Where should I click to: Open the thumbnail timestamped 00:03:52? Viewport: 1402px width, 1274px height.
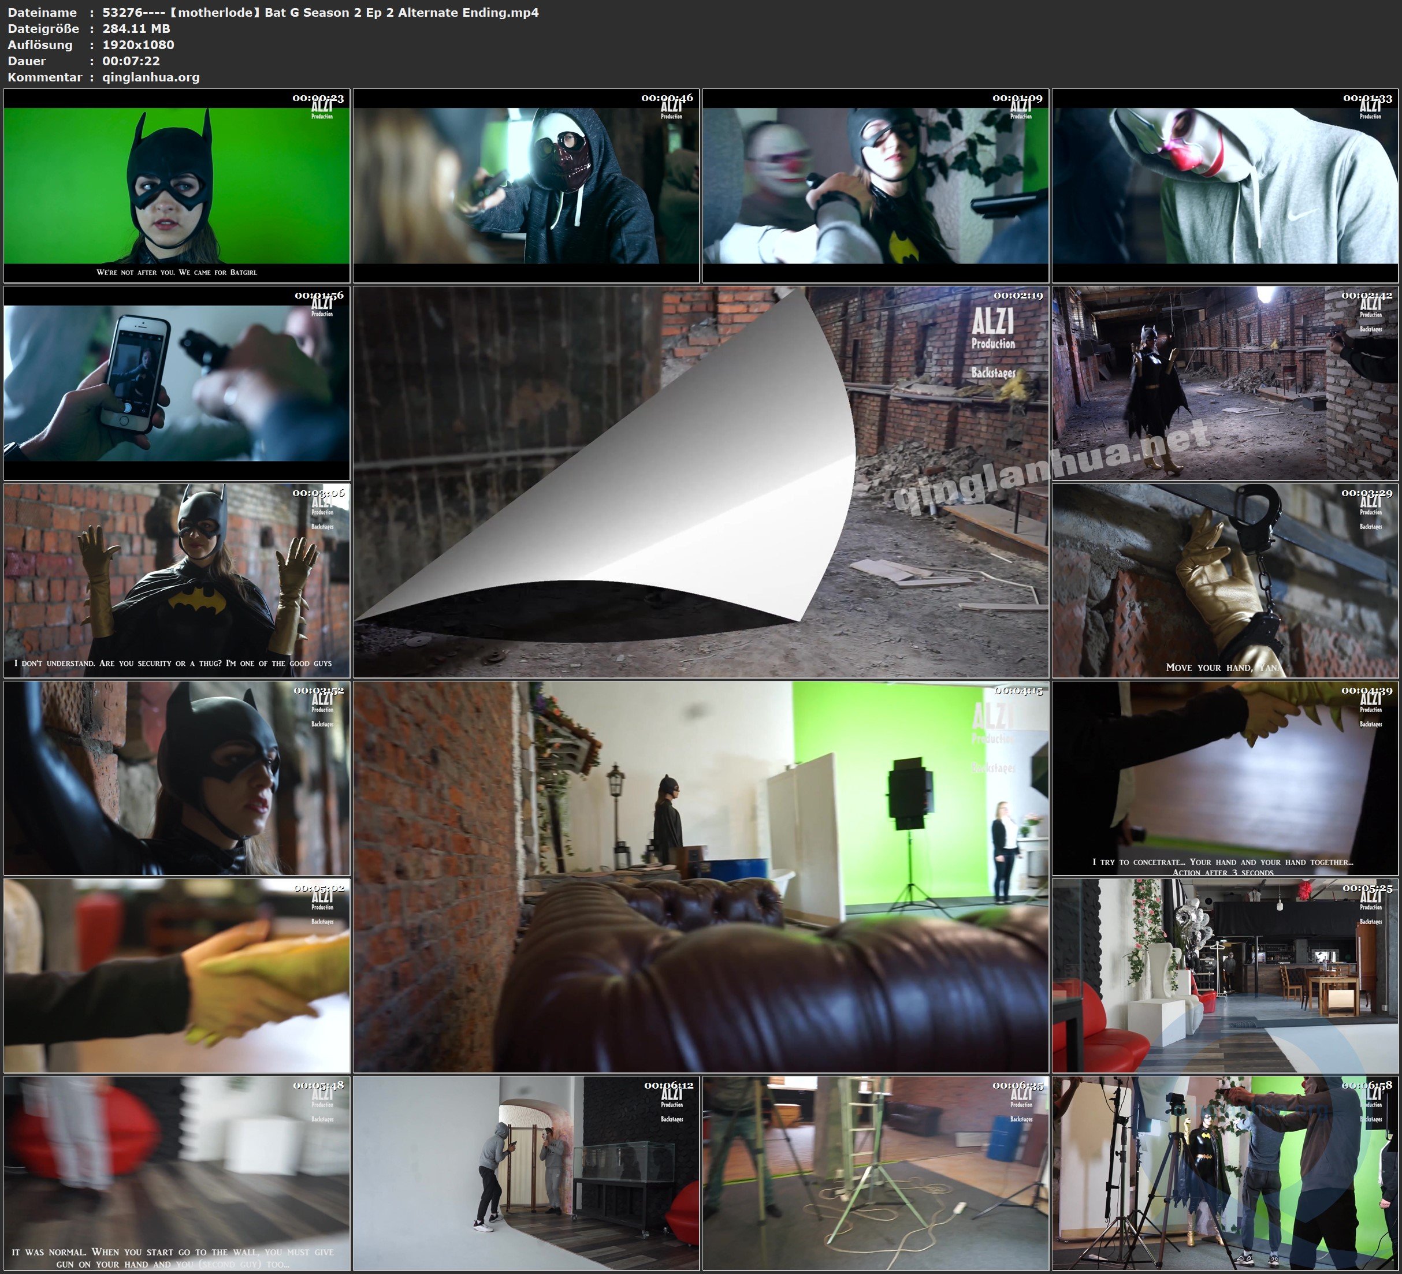pos(177,778)
